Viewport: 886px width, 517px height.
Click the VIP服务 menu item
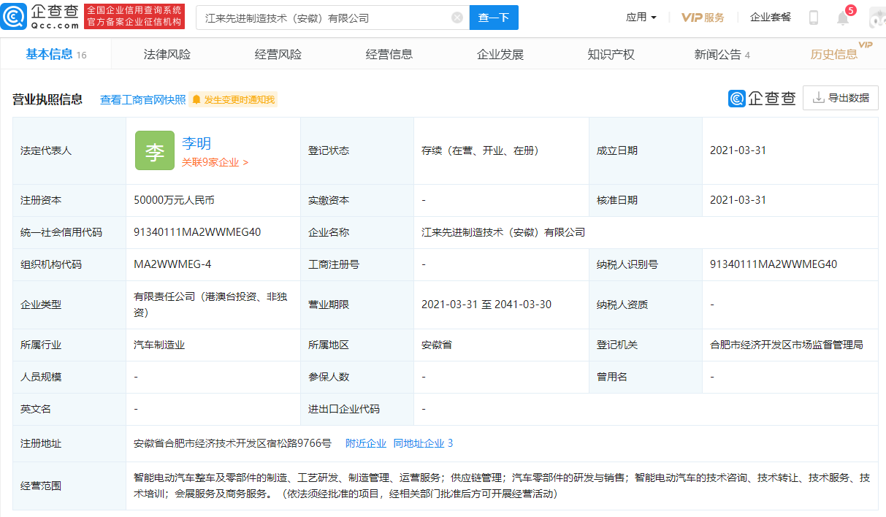click(x=701, y=16)
